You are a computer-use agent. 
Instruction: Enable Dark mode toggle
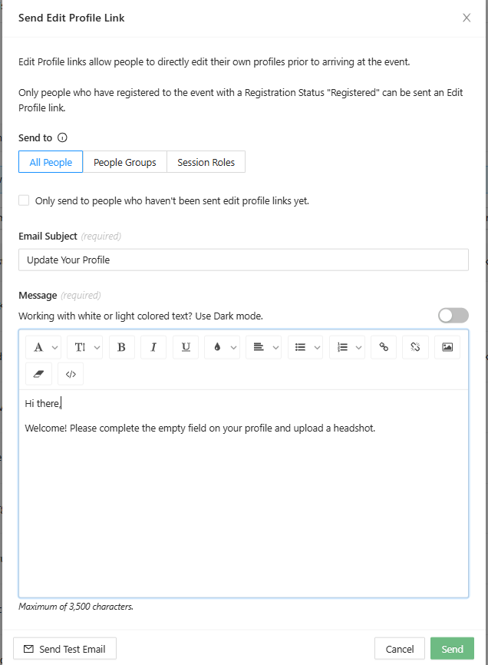[453, 316]
